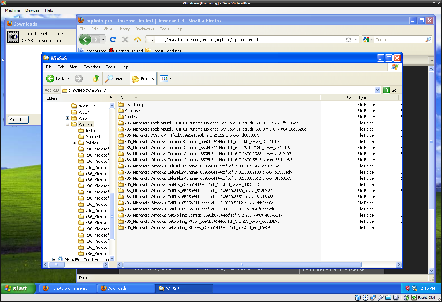Screen dimensions: 442x302
Task: Click Clear List in the Downloads window
Action: pos(18,120)
